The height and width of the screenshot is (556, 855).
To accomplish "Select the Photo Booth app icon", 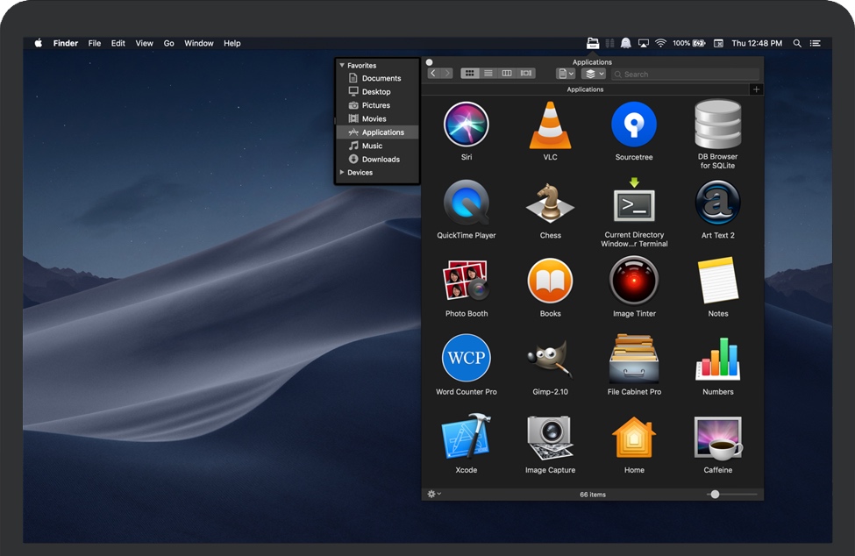I will coord(466,282).
